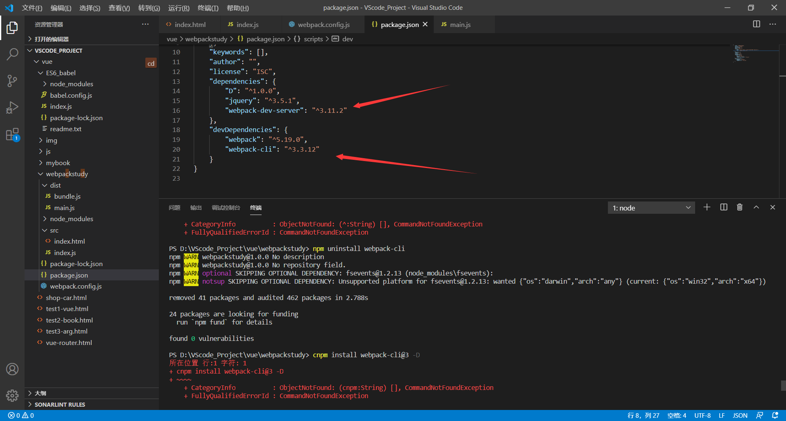Open the Terminal menu
Screen dimensions: 786x421
(208, 8)
